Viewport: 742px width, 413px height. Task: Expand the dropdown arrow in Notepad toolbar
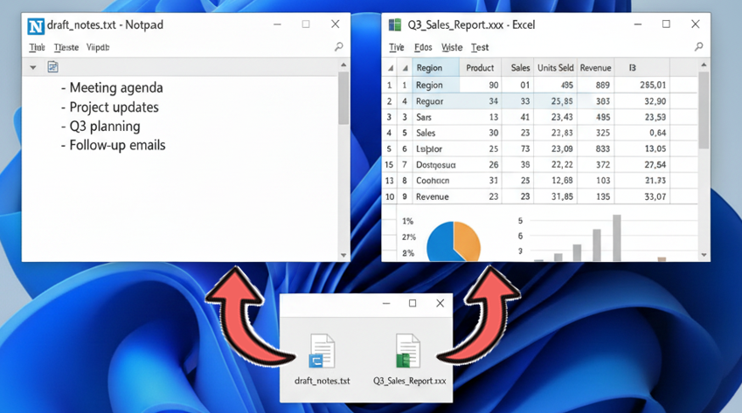[x=33, y=67]
